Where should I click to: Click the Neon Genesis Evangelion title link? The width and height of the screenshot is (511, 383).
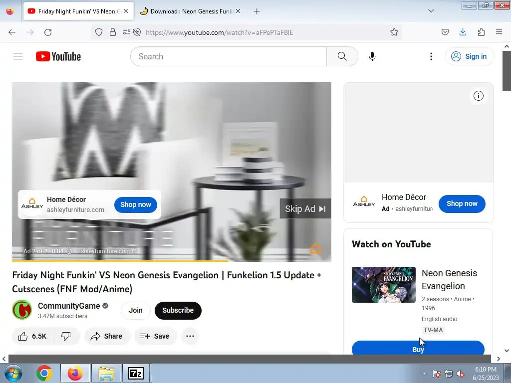(449, 279)
